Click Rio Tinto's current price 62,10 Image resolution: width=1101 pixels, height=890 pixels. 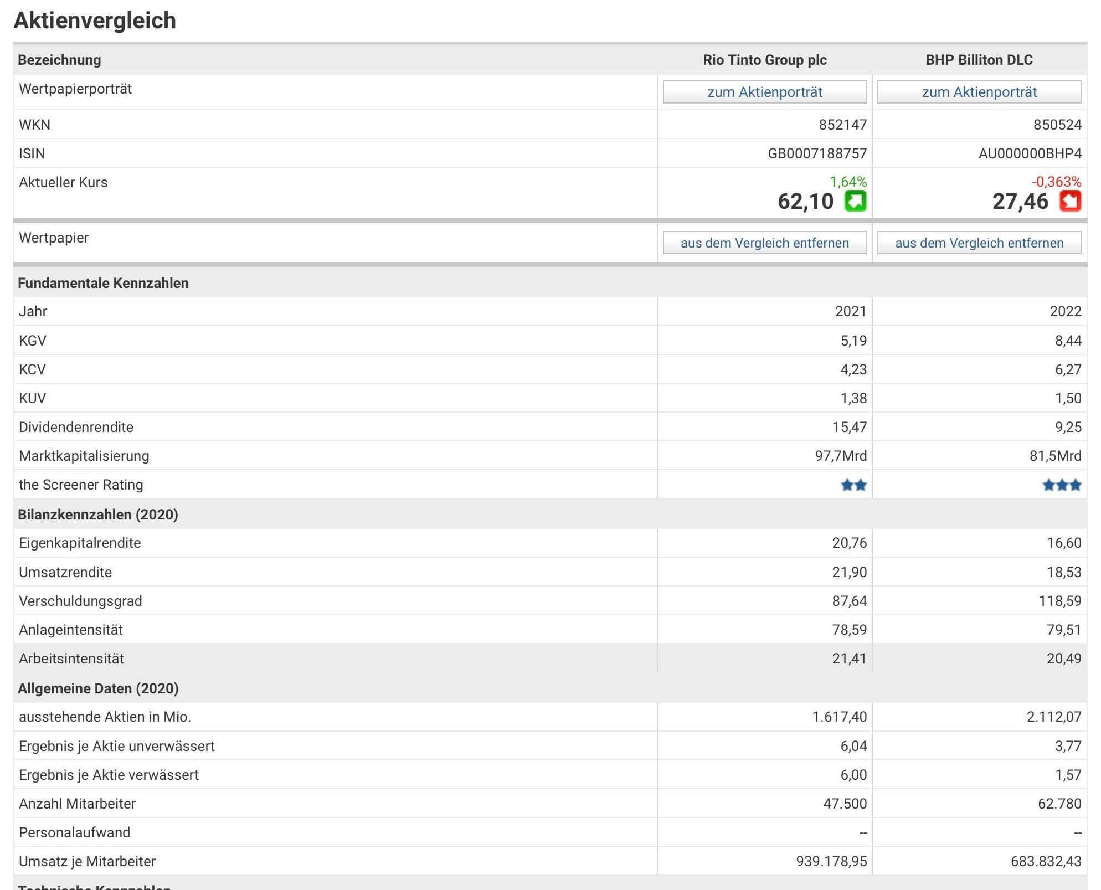pos(805,202)
